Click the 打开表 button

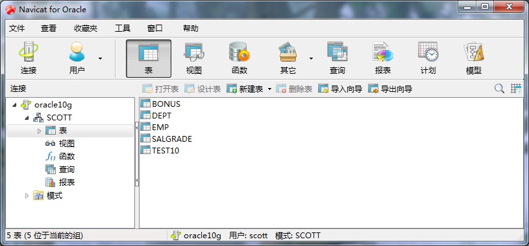[160, 89]
